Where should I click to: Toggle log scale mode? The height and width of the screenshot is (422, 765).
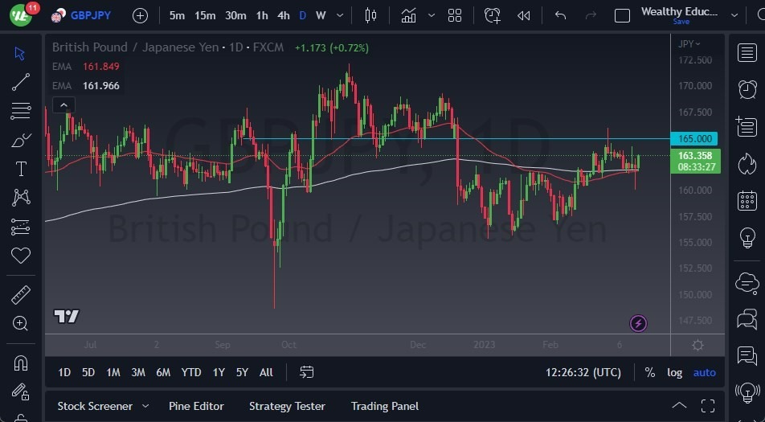(675, 372)
